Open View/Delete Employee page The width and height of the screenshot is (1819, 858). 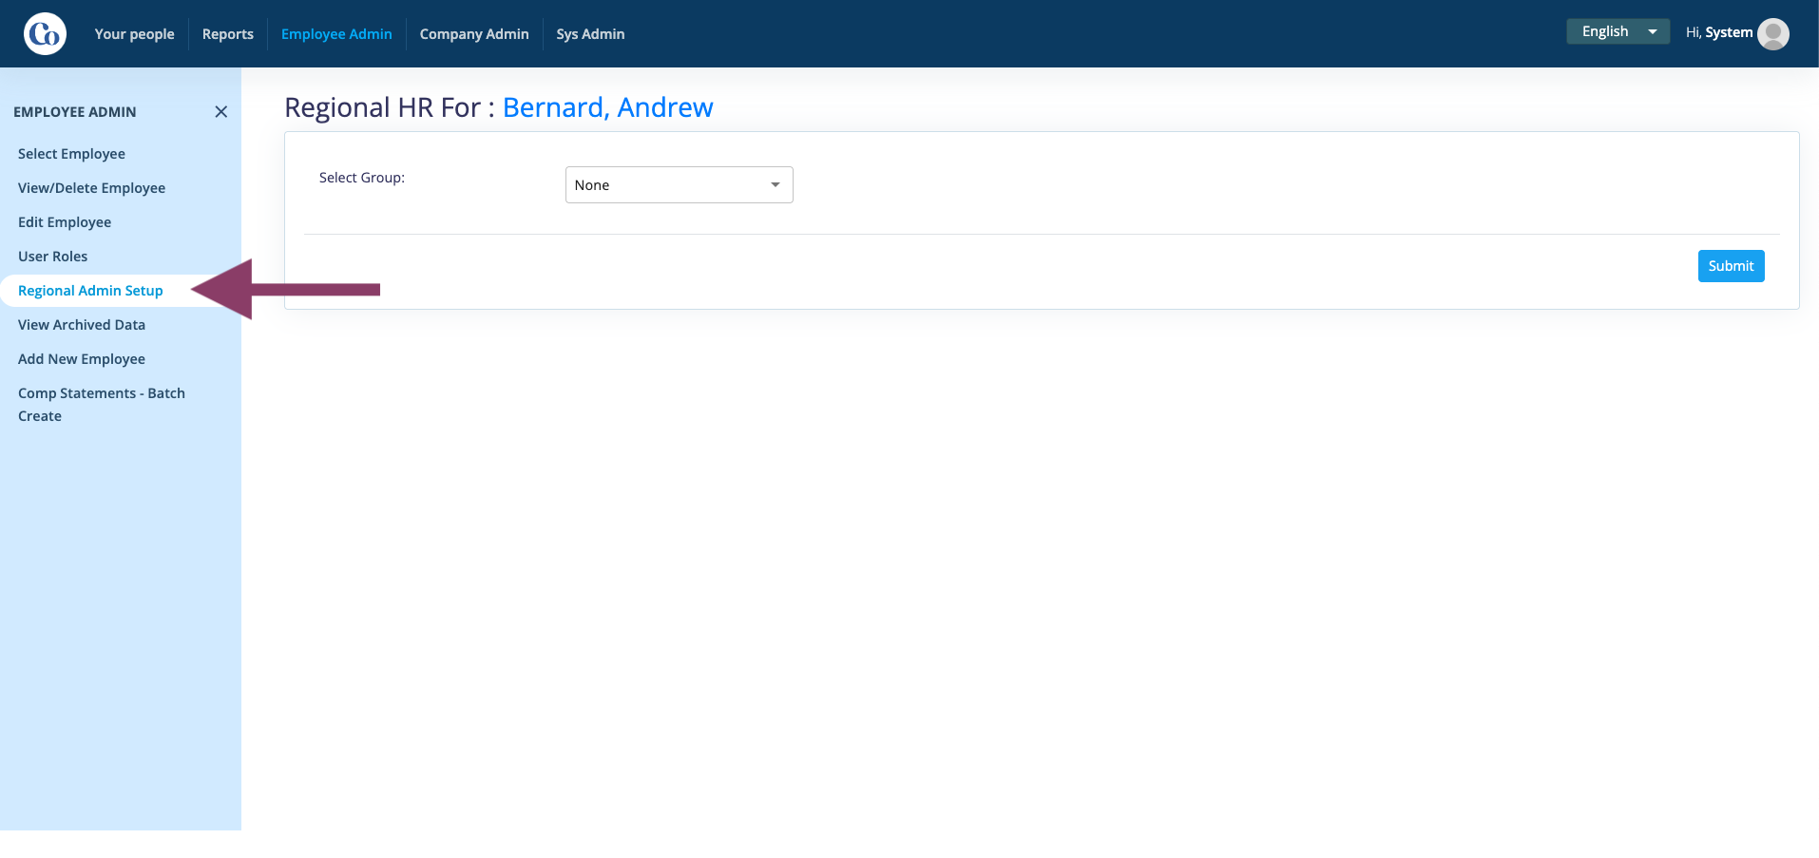point(91,188)
